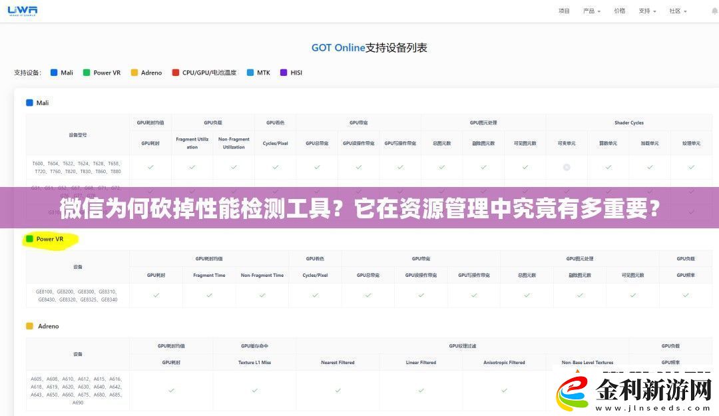This screenshot has height=416, width=719.
Task: Click the 可变单元 column header
Action: tap(567, 144)
